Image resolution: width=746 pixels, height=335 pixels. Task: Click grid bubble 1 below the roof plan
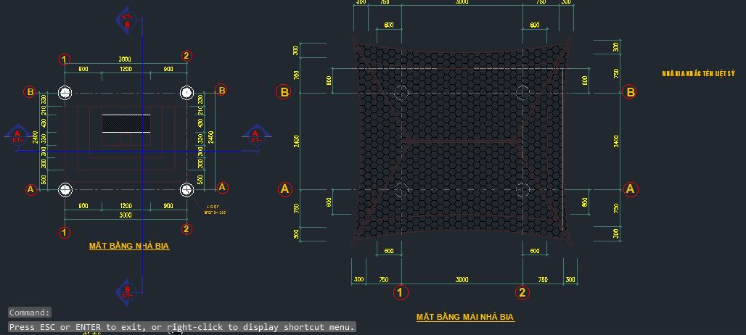(x=401, y=292)
